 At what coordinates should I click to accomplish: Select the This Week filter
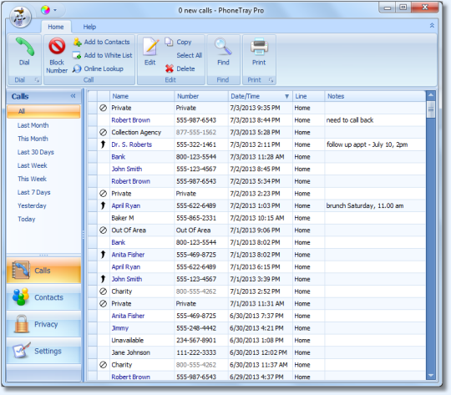click(32, 179)
